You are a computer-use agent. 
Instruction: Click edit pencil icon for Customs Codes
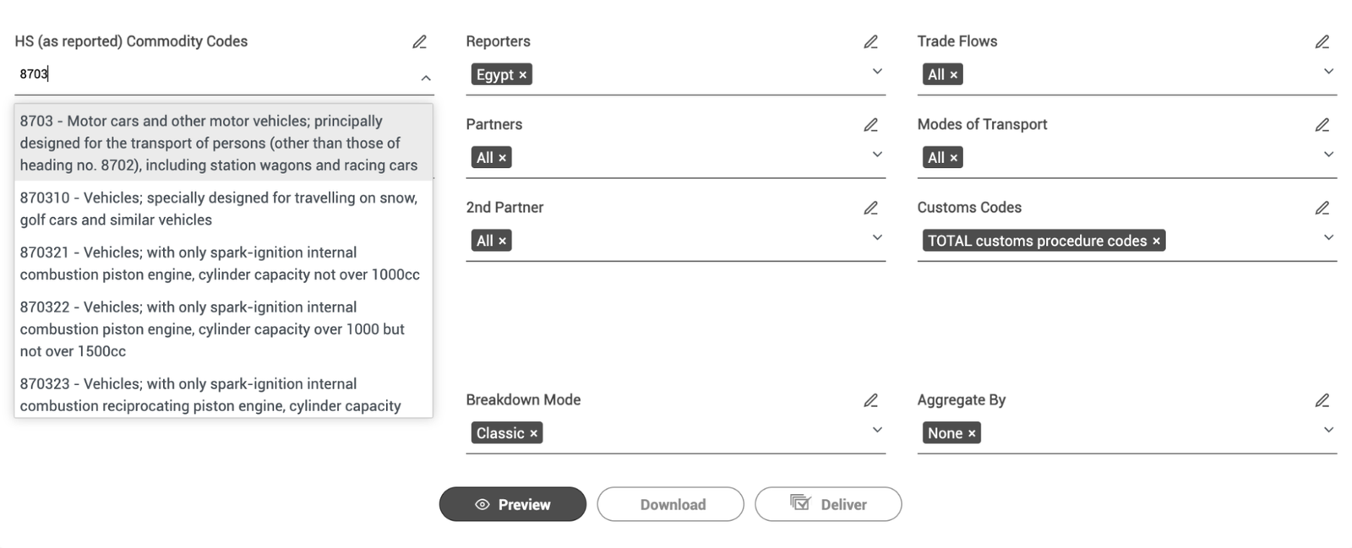[x=1322, y=208]
